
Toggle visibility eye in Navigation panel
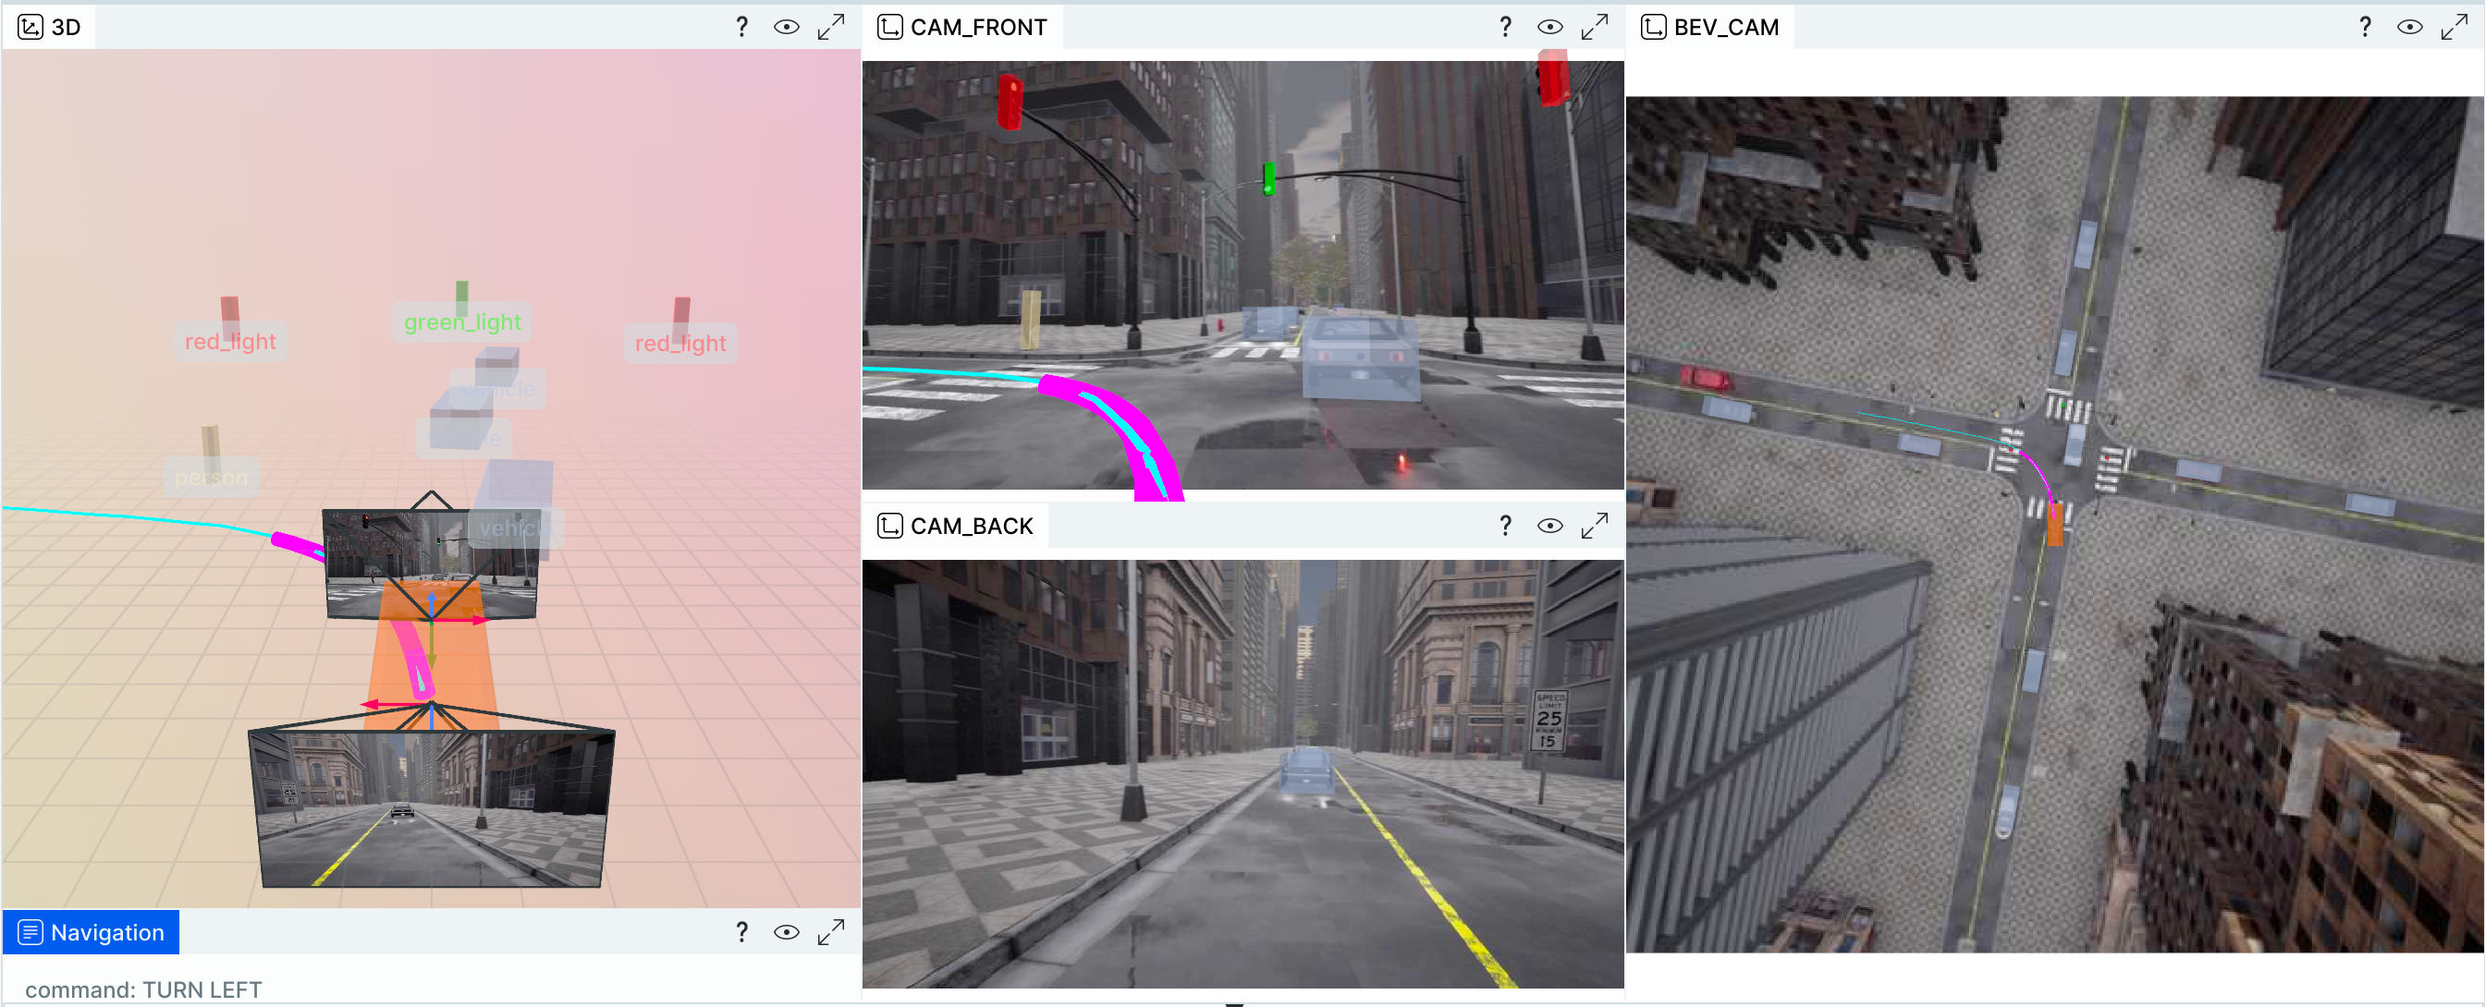(x=786, y=932)
